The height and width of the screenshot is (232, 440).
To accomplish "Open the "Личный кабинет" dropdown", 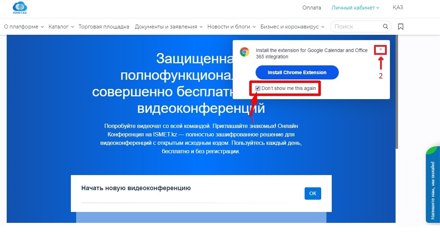I will click(x=355, y=8).
